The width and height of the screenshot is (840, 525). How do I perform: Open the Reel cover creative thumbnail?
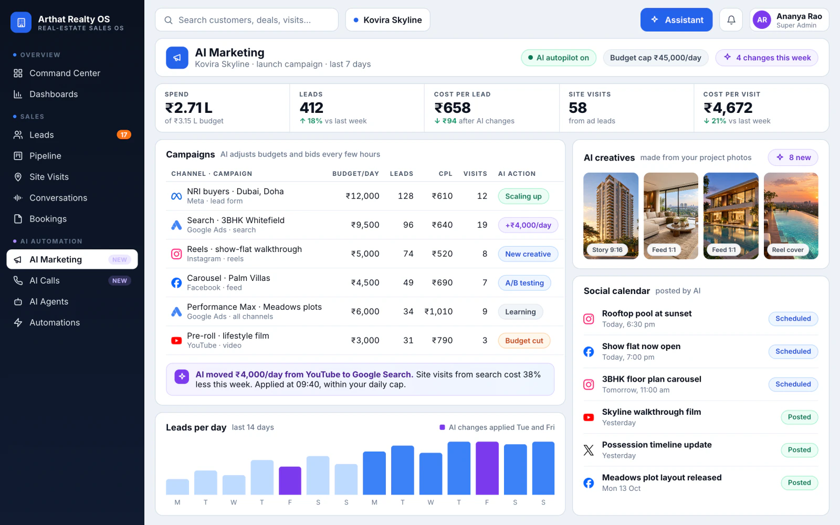pyautogui.click(x=791, y=216)
